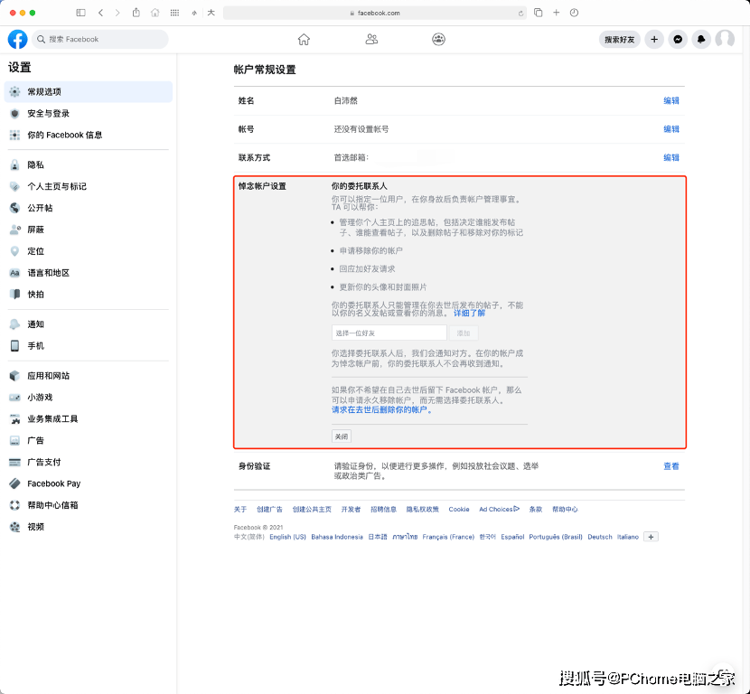Toggle the Safari sidebar icon
The image size is (750, 694).
[80, 13]
